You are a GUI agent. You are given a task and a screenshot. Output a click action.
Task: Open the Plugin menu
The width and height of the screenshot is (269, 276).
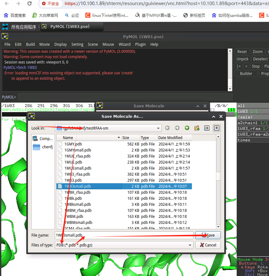tap(140, 44)
